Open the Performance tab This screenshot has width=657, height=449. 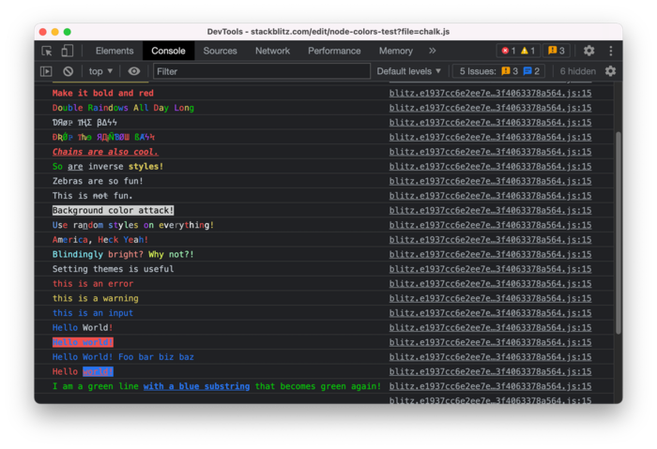point(334,51)
